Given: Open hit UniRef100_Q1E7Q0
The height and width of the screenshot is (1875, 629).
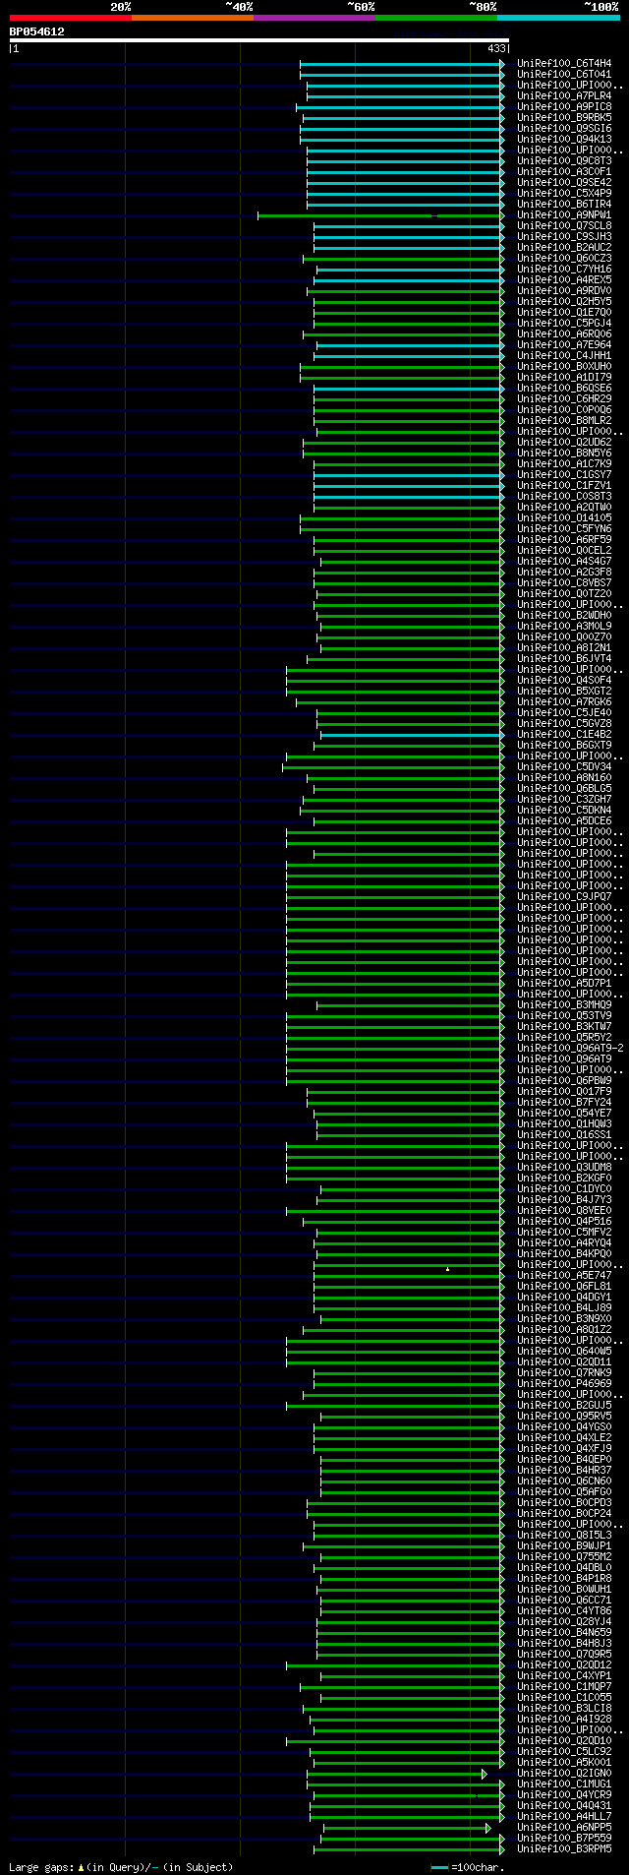Looking at the screenshot, I should 564,312.
